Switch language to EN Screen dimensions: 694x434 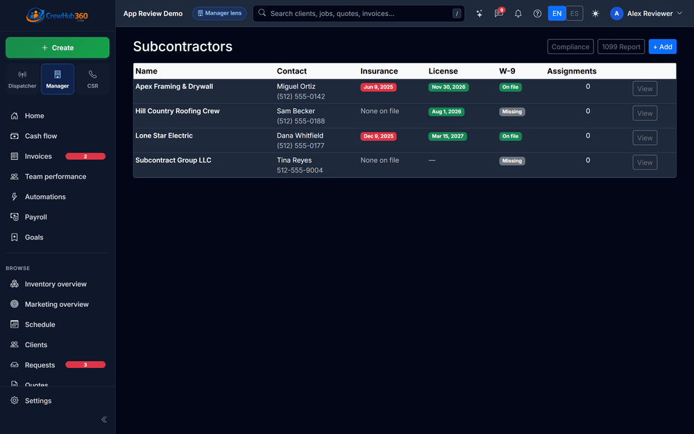(x=557, y=13)
